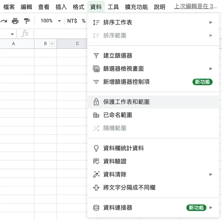The height and width of the screenshot is (220, 222).
Task: Click the lock icon for 保護工作表和範圍
Action: 96,102
